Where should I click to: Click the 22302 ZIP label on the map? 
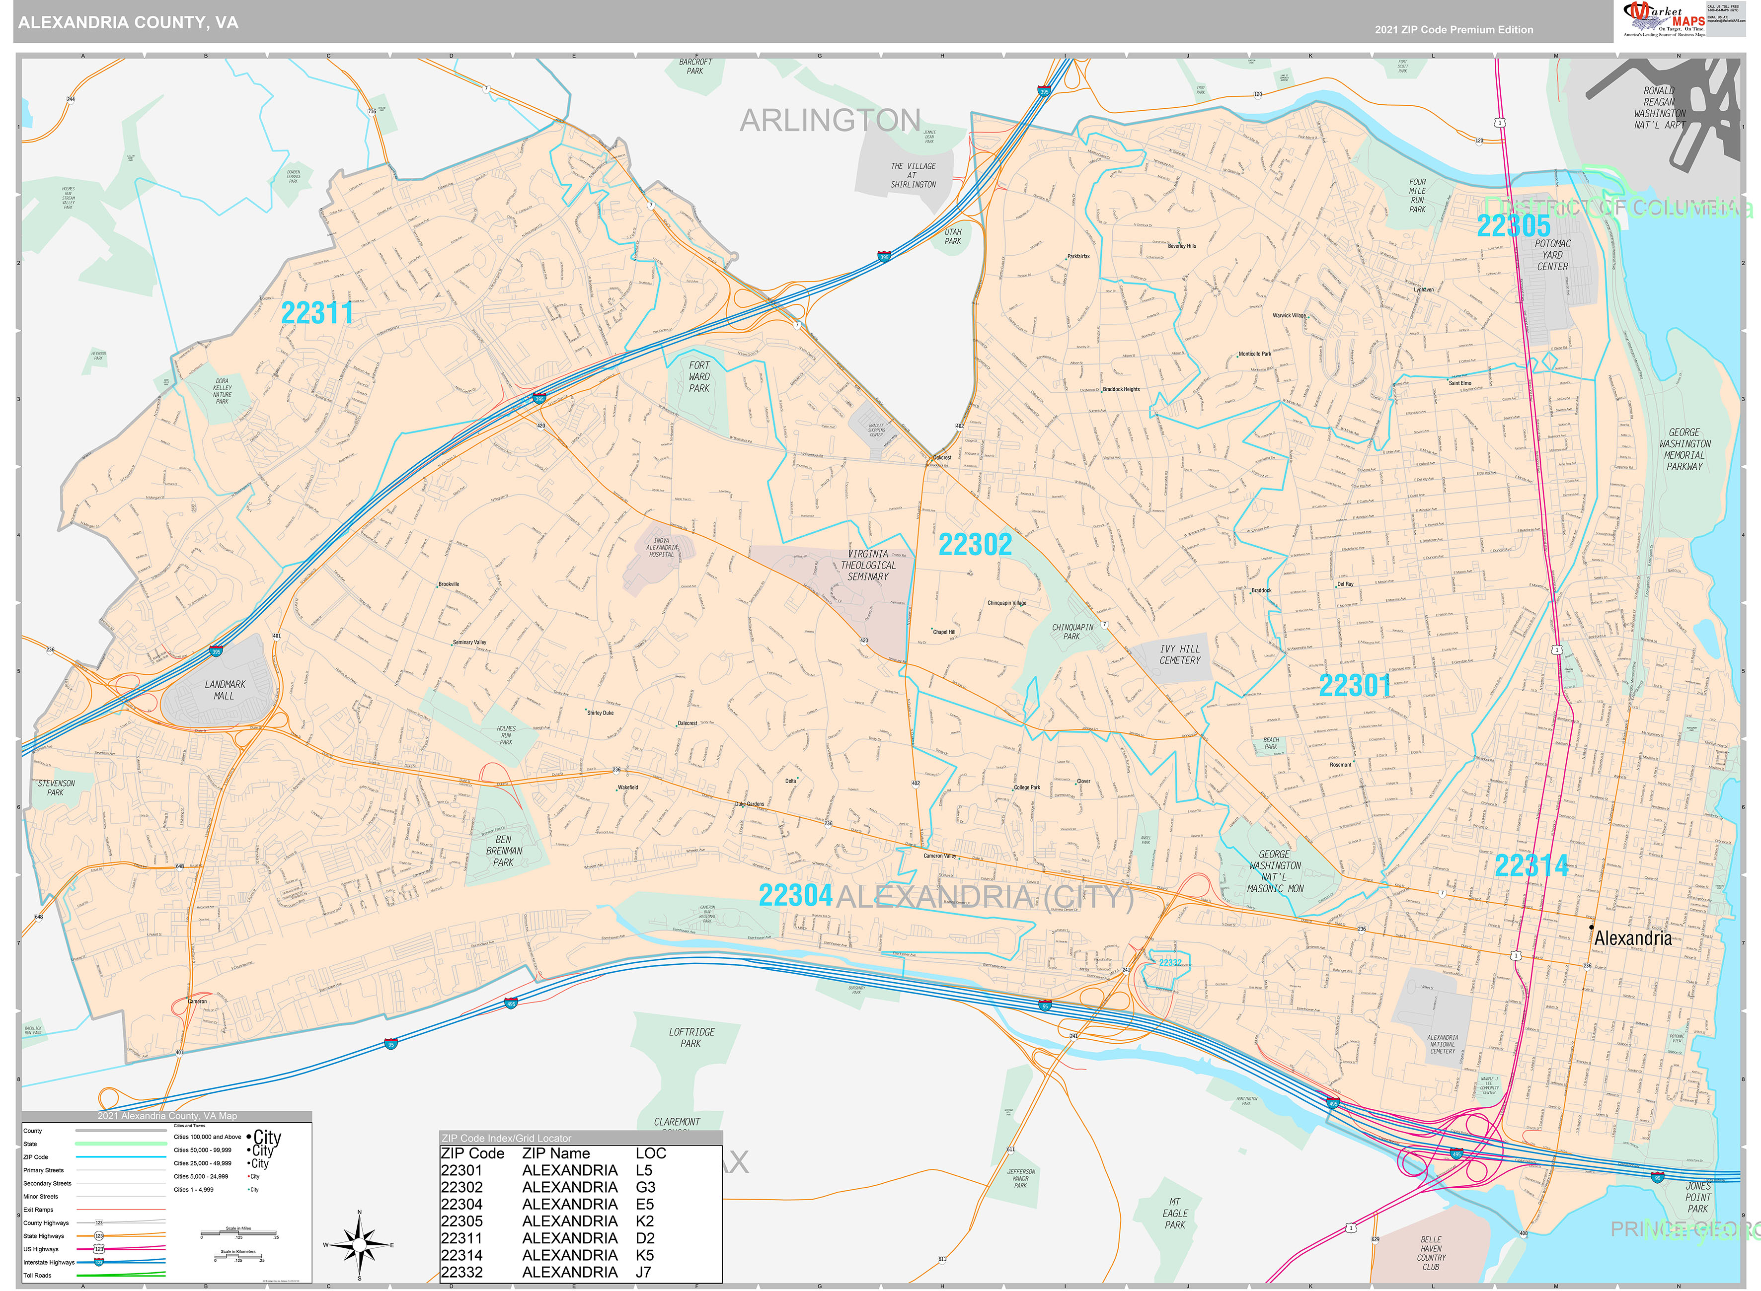coord(975,545)
